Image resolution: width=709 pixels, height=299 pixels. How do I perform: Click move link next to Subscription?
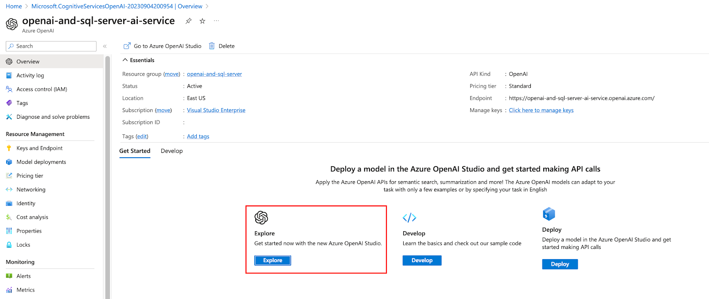tap(163, 110)
